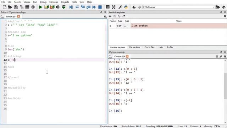Maximize the current pane

[107, 7]
